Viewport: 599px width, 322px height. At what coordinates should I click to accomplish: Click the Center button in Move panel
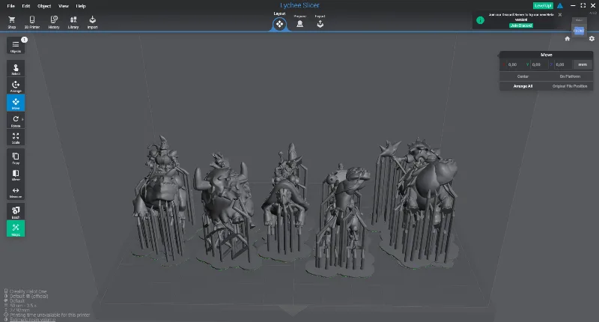click(523, 76)
